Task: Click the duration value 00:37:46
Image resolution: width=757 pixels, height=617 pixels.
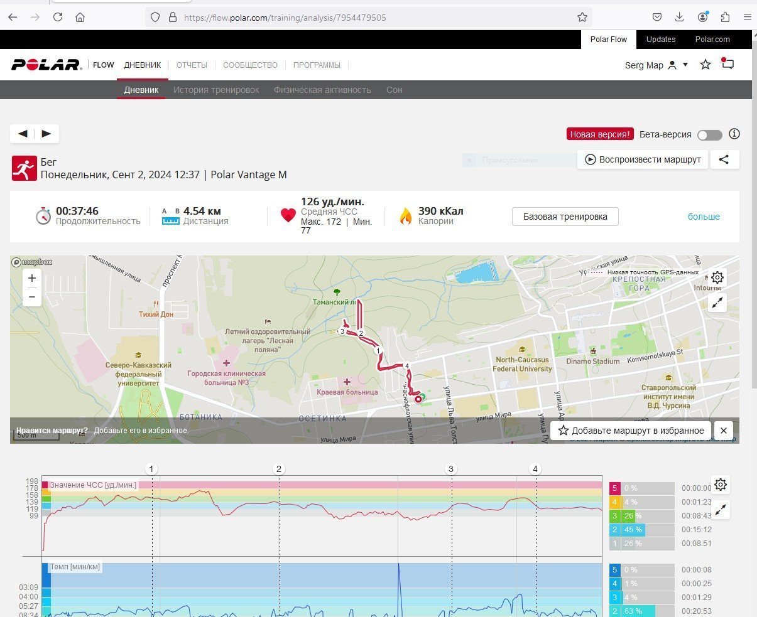Action: coord(77,211)
